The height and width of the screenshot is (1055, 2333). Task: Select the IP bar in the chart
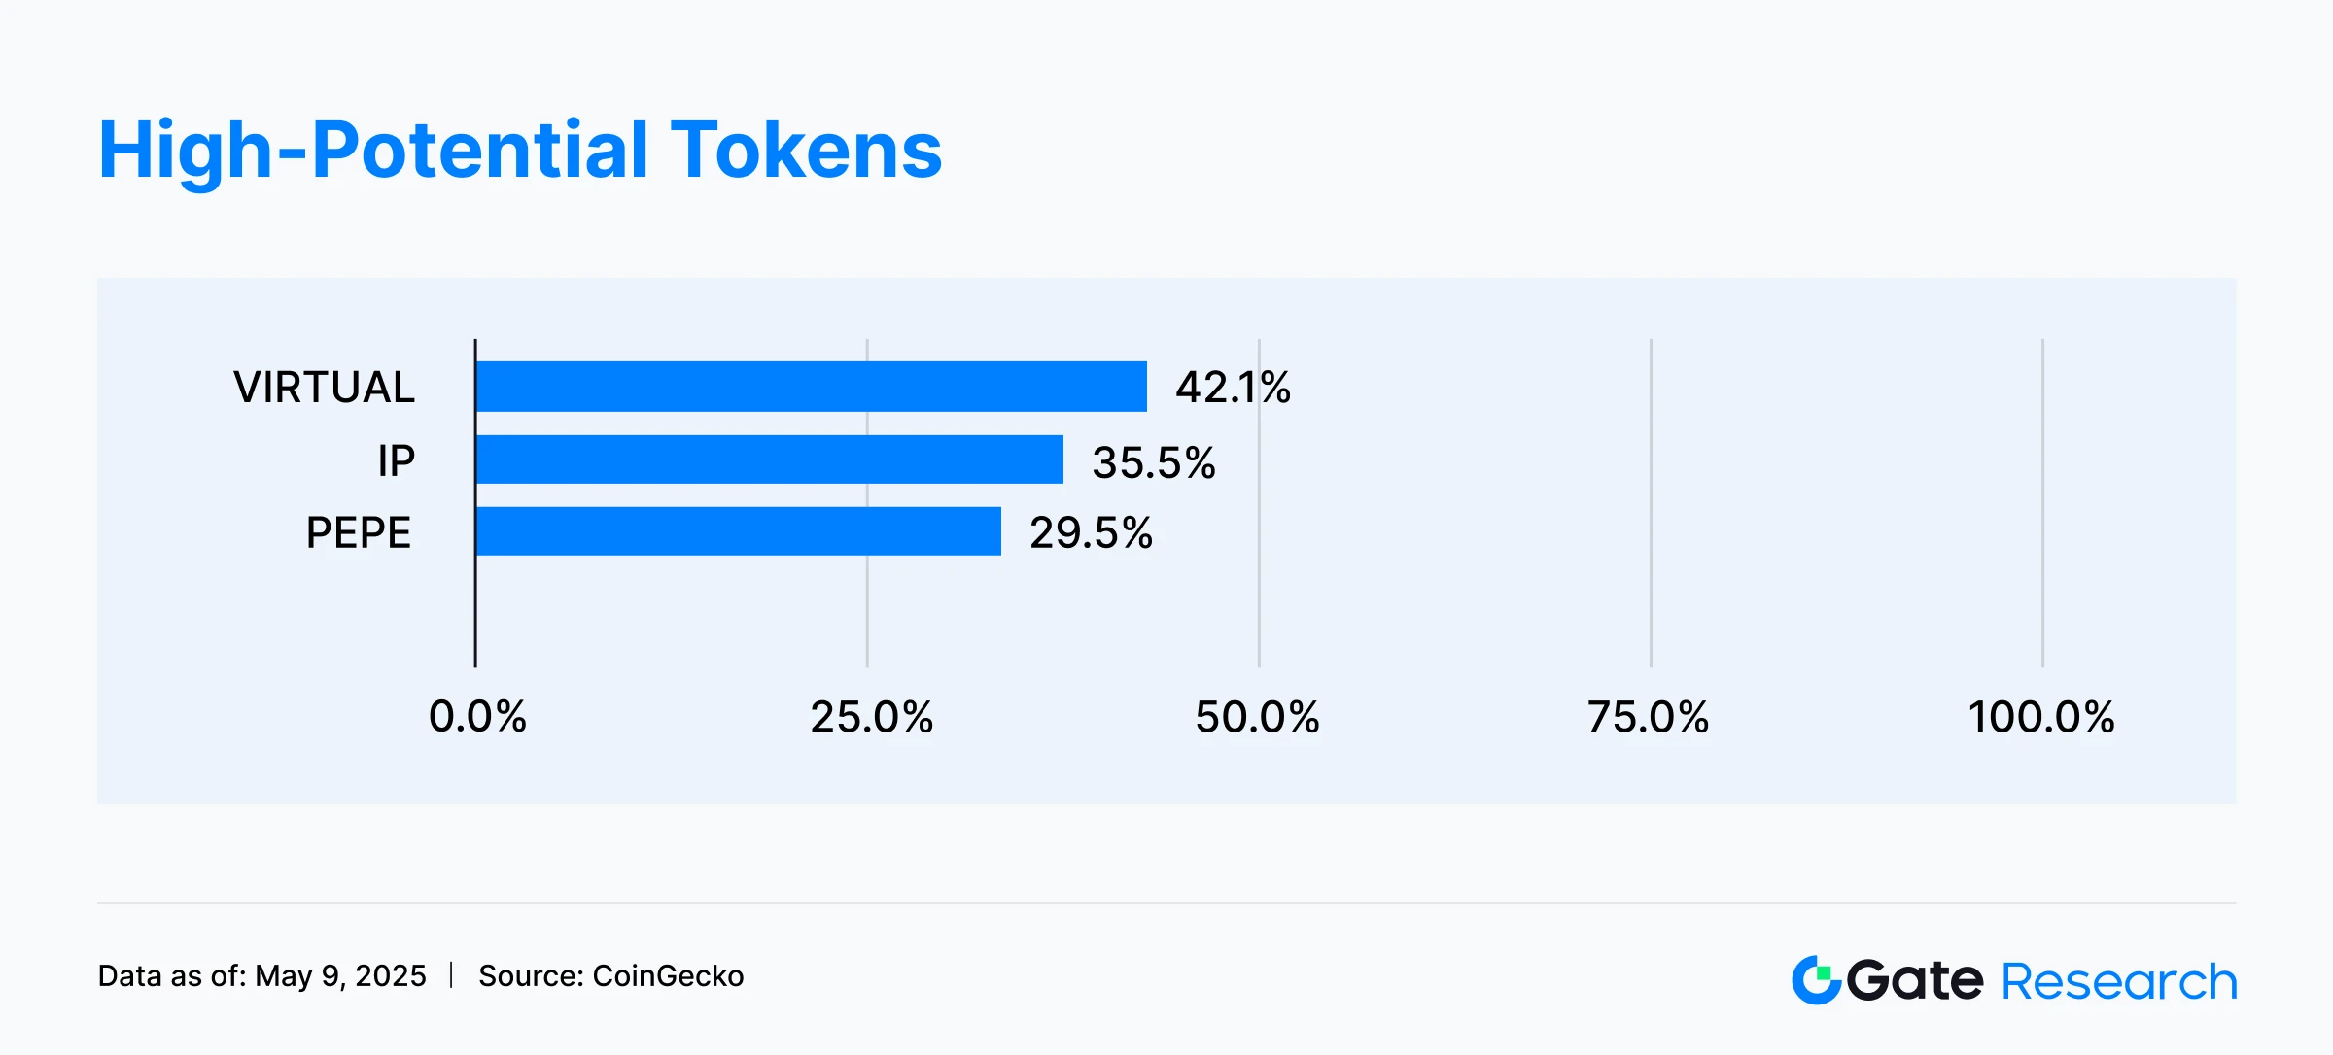coord(770,459)
